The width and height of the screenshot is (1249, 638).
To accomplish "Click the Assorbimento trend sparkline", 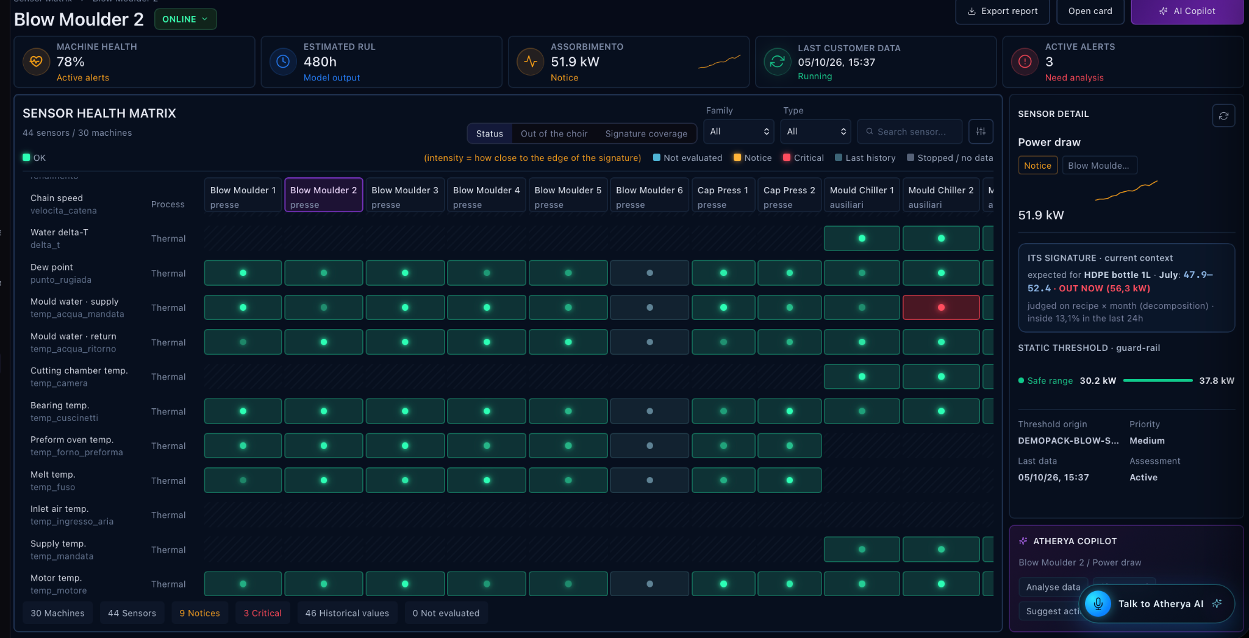I will click(719, 62).
